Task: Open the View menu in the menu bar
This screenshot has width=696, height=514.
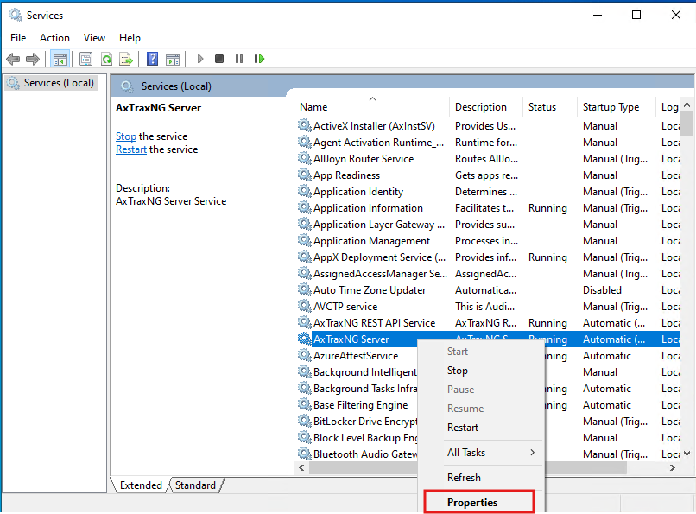Action: click(x=94, y=38)
